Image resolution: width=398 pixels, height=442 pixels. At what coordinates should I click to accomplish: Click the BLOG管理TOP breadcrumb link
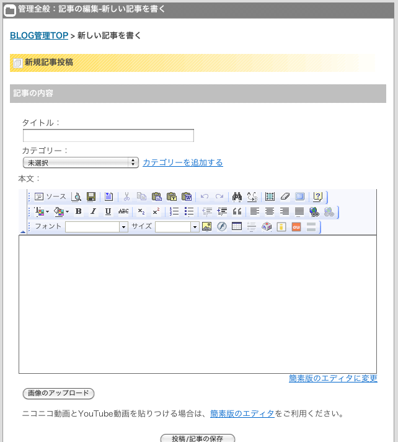(39, 36)
